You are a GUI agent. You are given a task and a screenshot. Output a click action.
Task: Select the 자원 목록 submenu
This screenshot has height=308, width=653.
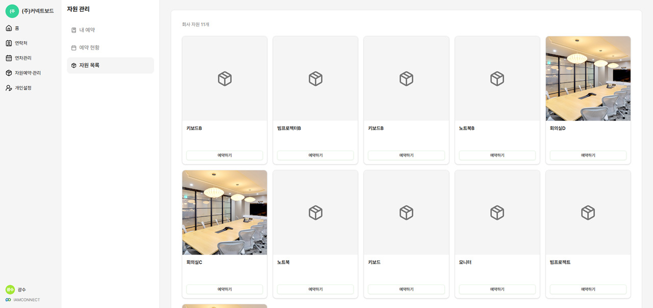(x=110, y=66)
